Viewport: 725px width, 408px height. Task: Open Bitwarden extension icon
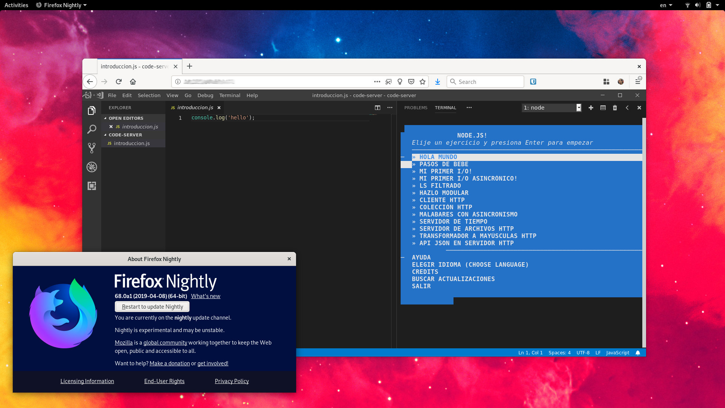[x=533, y=82]
